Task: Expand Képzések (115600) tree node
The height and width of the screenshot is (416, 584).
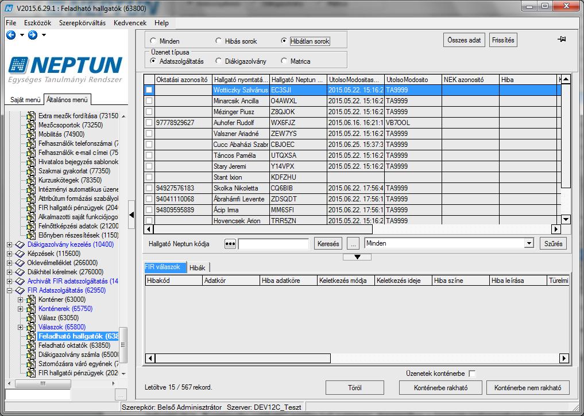Action: [x=9, y=254]
